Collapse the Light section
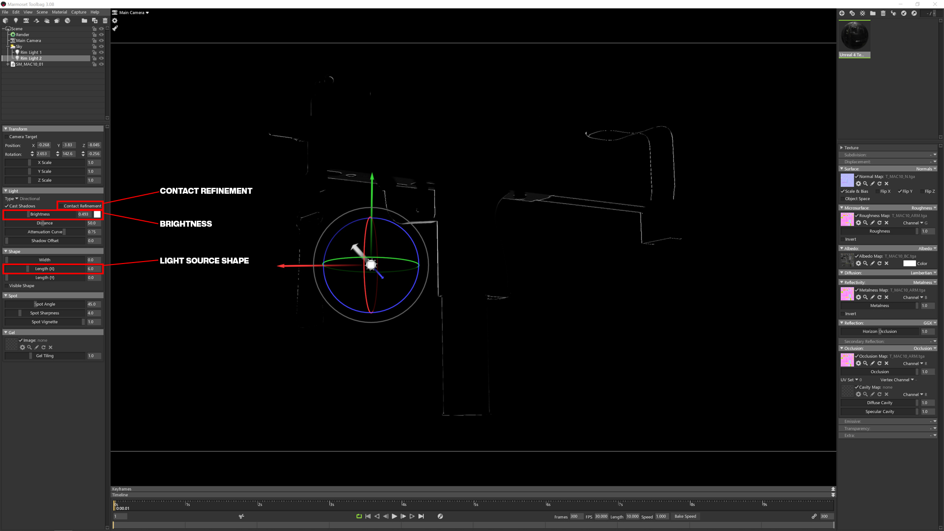The image size is (944, 531). 5,191
